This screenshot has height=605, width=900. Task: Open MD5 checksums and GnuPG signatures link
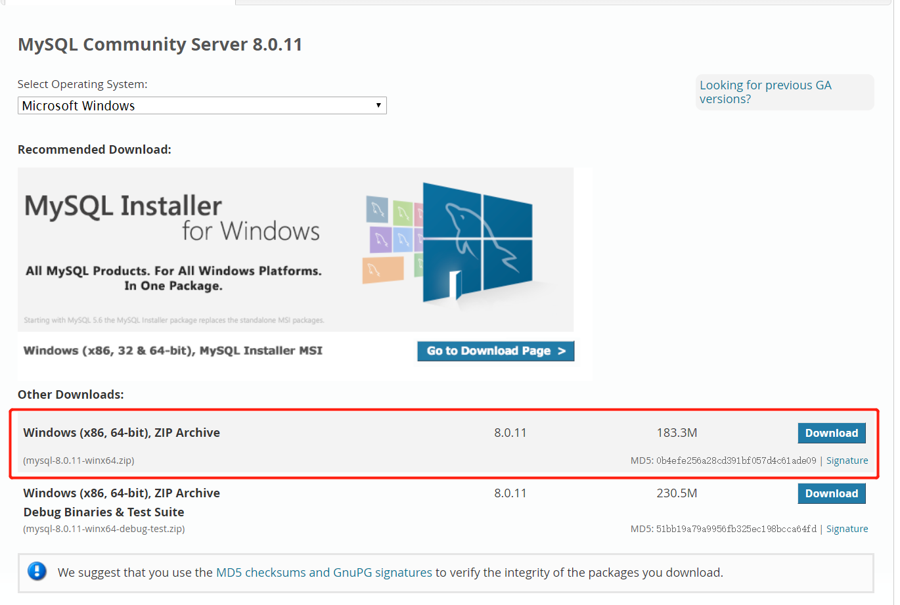(x=324, y=572)
